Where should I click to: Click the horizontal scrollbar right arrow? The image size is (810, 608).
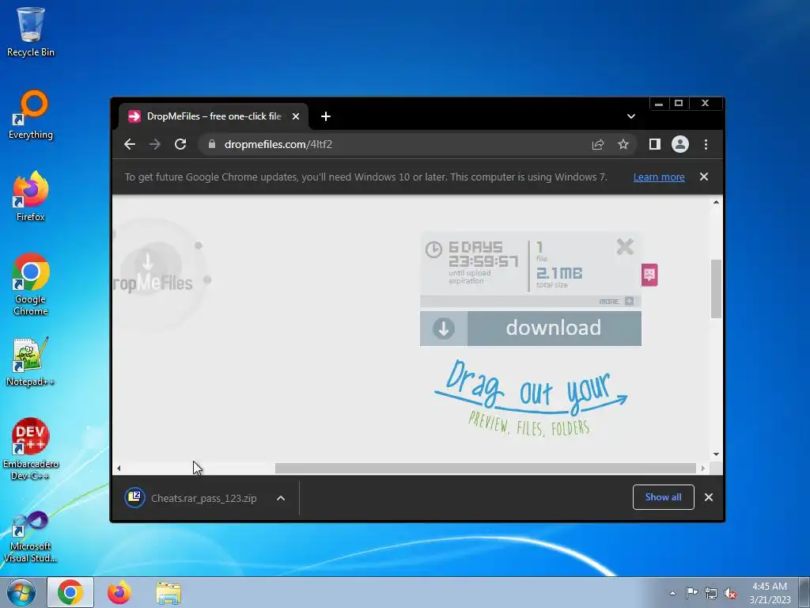click(x=703, y=469)
